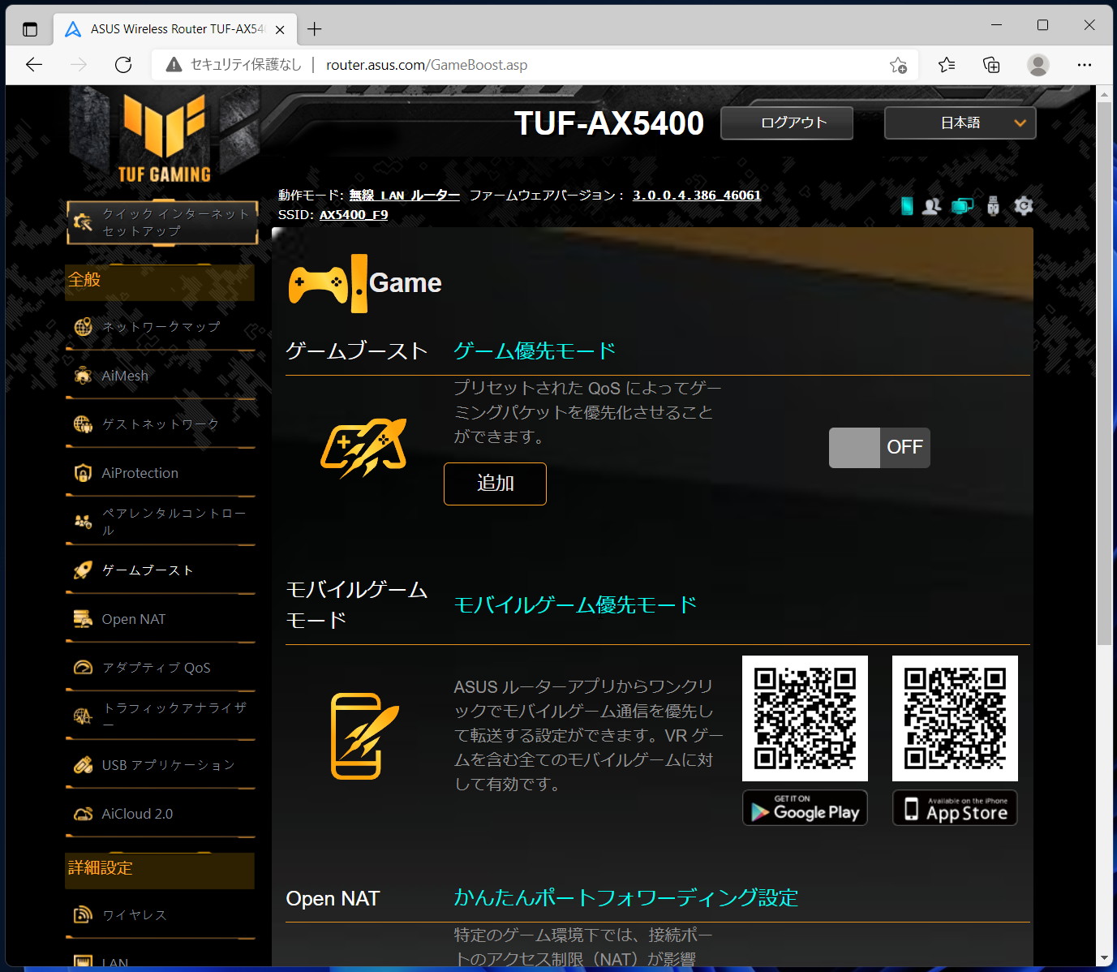Screen dimensions: 1117x972
Task: Click the 無線 LAN ルーター operation mode link
Action: coord(405,196)
